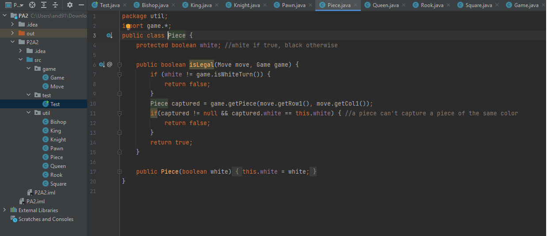The image size is (551, 236).
Task: Close the Piece.java tab
Action: point(356,5)
